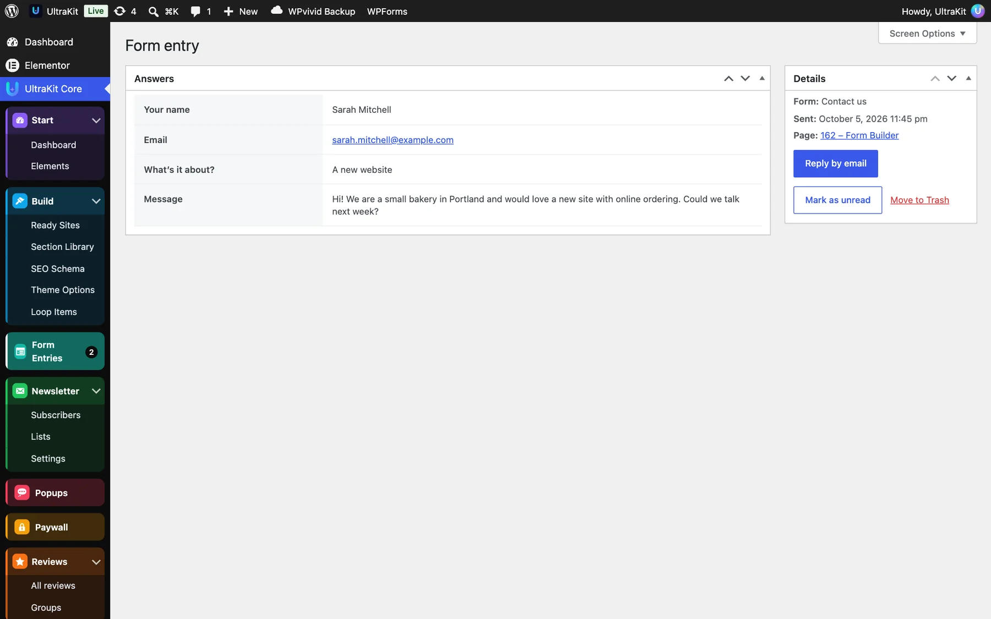991x619 pixels.
Task: Click the Start section icon
Action: click(20, 120)
